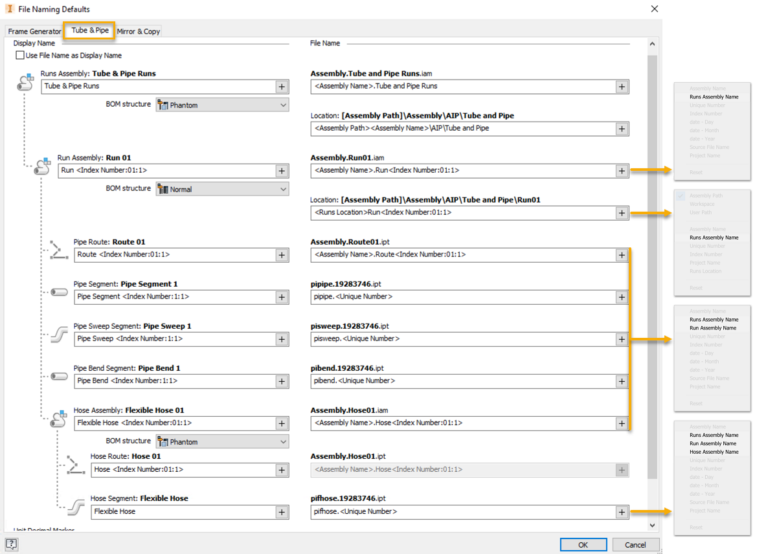
Task: Open the Mirror & Copy tab
Action: click(139, 31)
